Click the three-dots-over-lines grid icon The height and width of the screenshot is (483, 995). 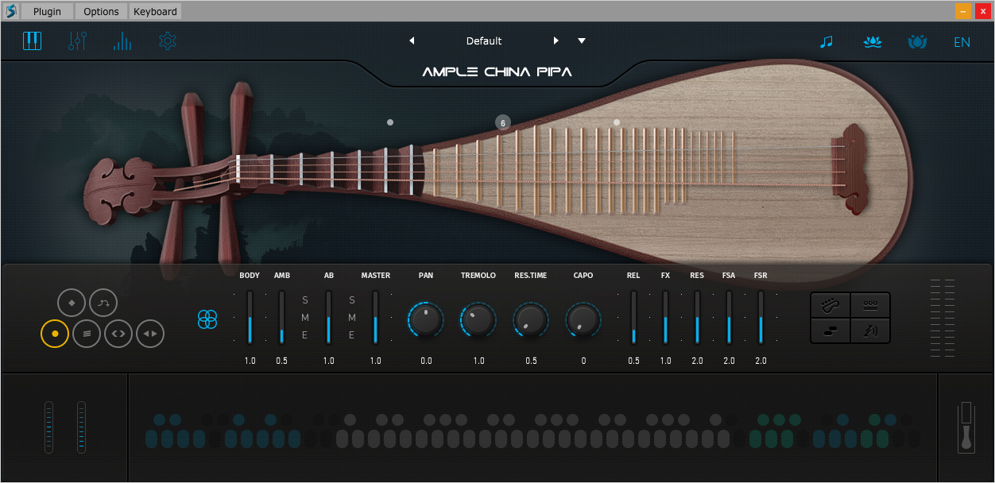coord(870,305)
